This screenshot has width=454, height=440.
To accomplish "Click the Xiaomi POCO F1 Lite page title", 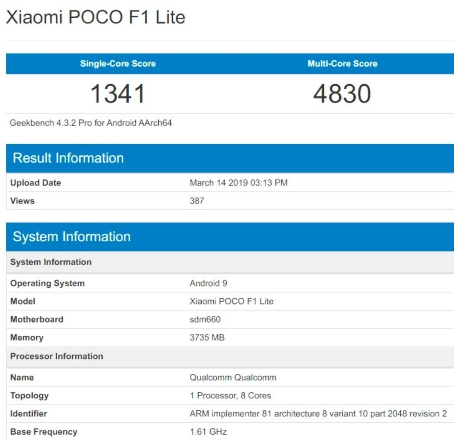I will (x=95, y=17).
